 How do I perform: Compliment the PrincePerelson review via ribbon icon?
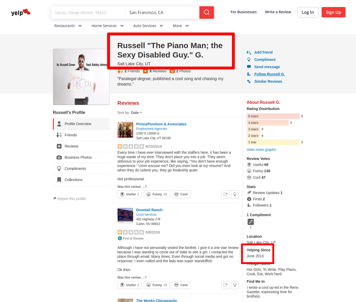click(235, 194)
